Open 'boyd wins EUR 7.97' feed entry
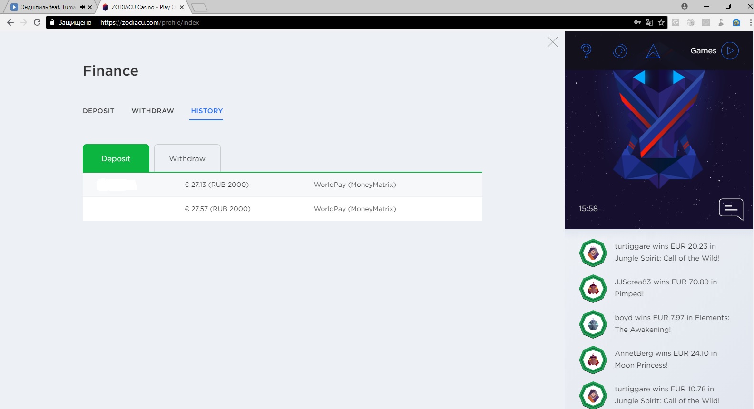This screenshot has height=409, width=754. click(x=672, y=323)
